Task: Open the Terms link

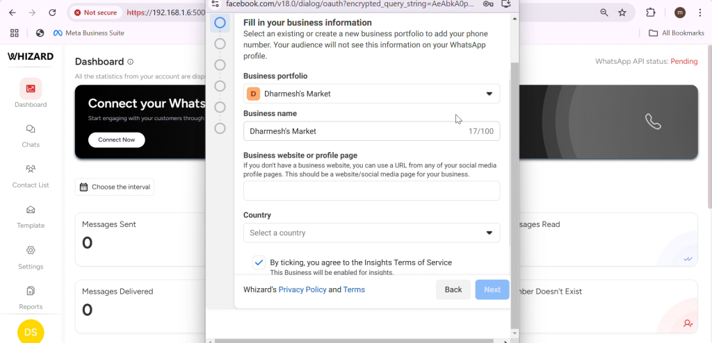Action: 354,290
